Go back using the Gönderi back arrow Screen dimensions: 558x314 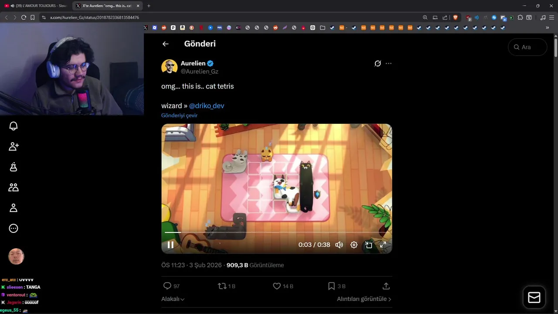pyautogui.click(x=165, y=44)
